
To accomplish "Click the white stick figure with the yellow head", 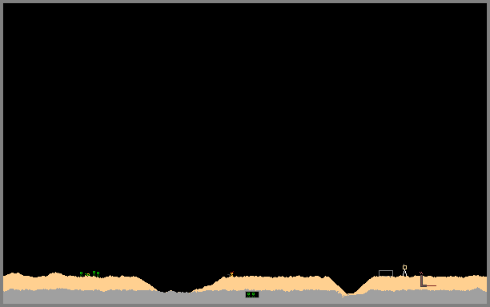I will tap(404, 270).
